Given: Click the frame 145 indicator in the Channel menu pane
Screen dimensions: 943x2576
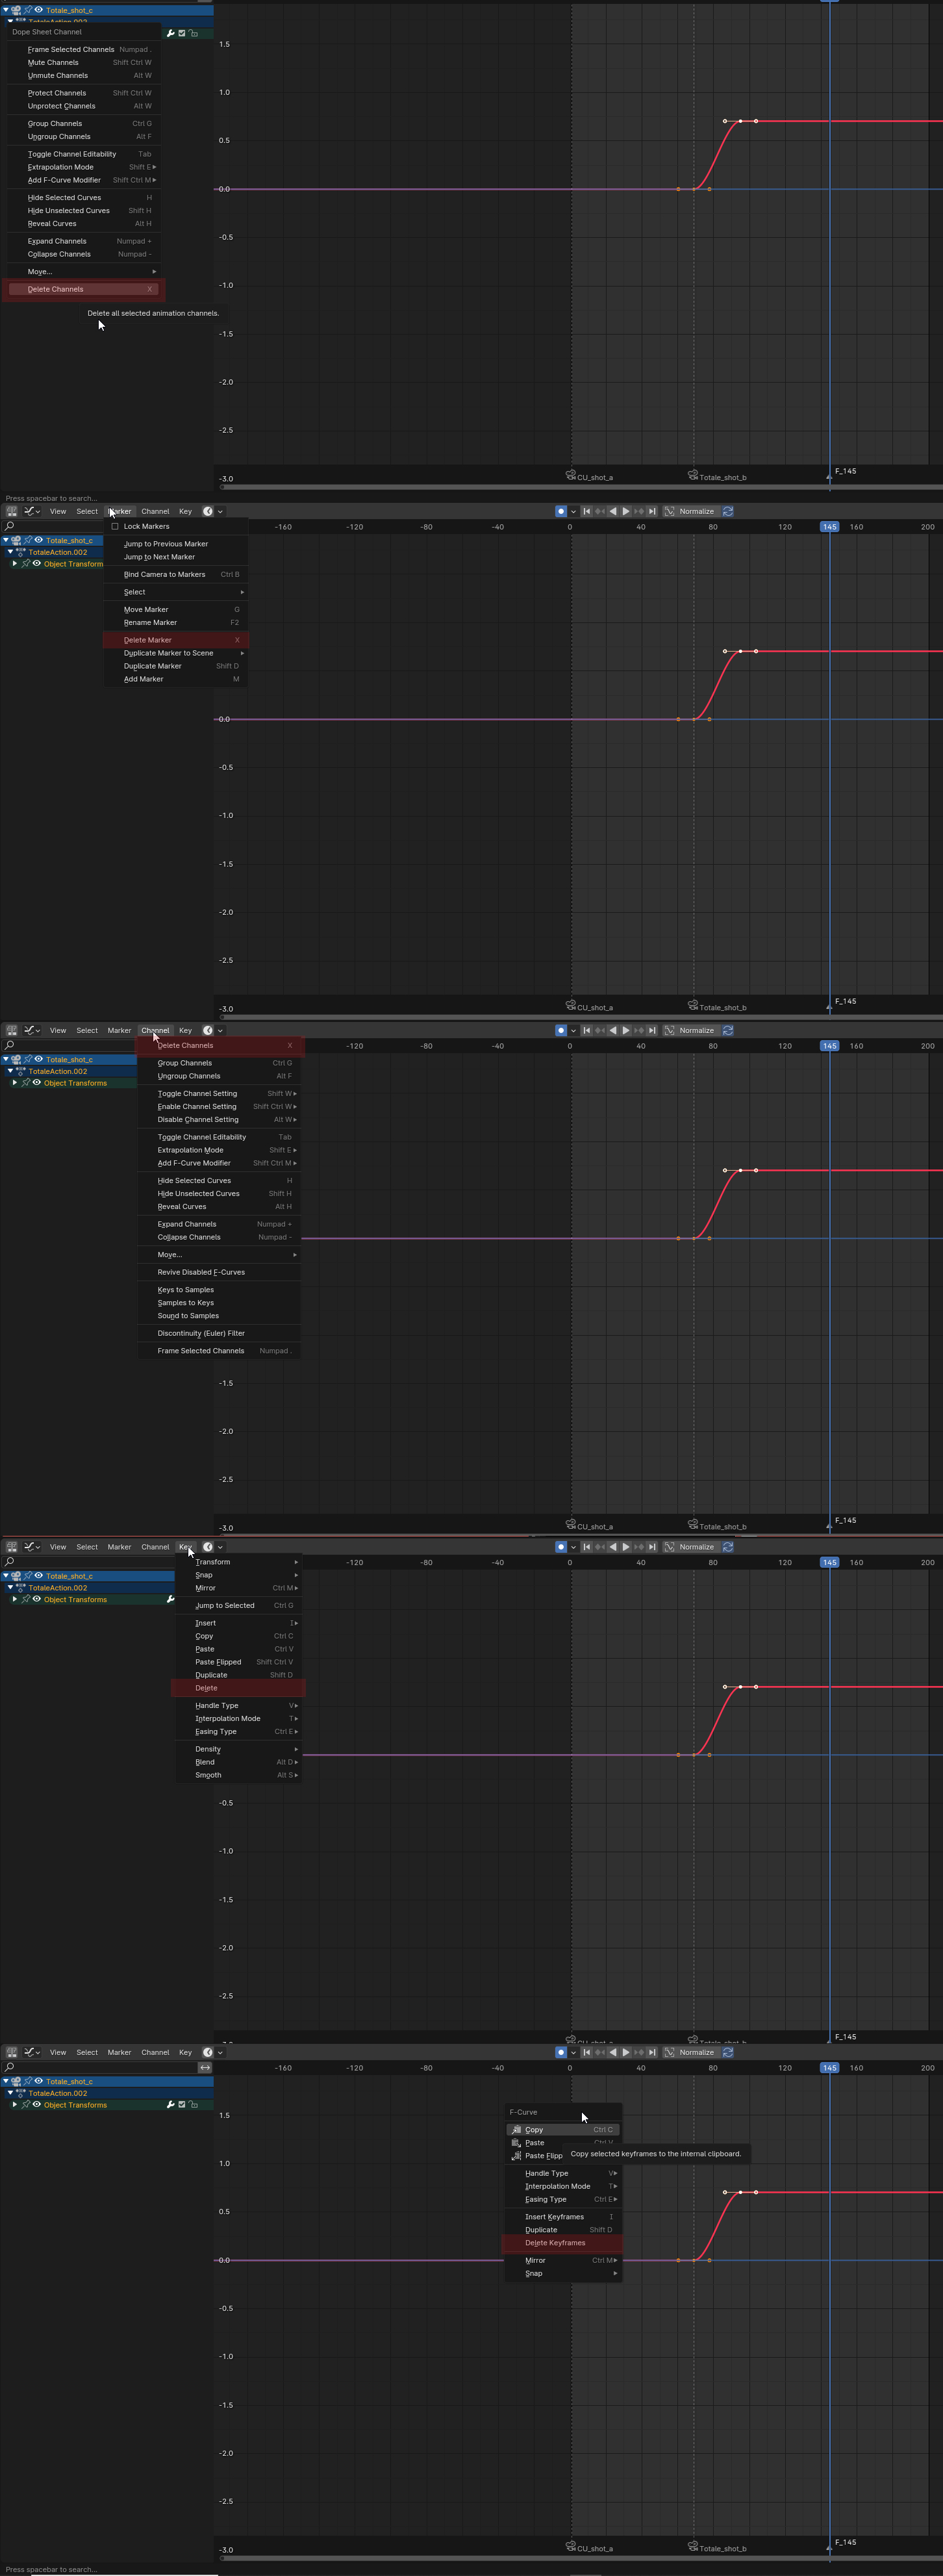Looking at the screenshot, I should coord(829,1046).
